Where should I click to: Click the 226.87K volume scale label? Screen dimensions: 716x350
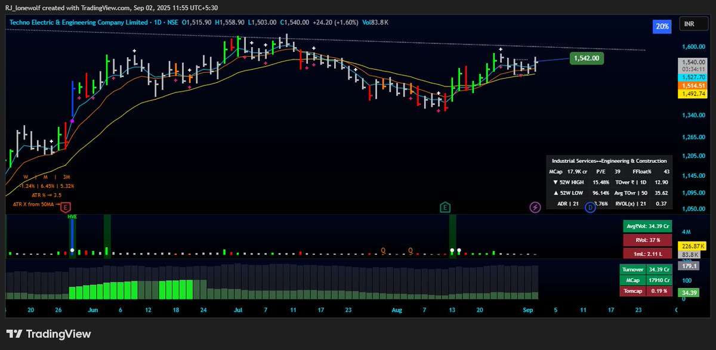click(693, 246)
